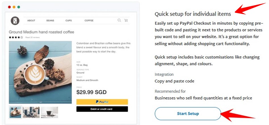This screenshot has width=269, height=125.
Task: Open the ABOUT menu item
Action: click(x=31, y=21)
